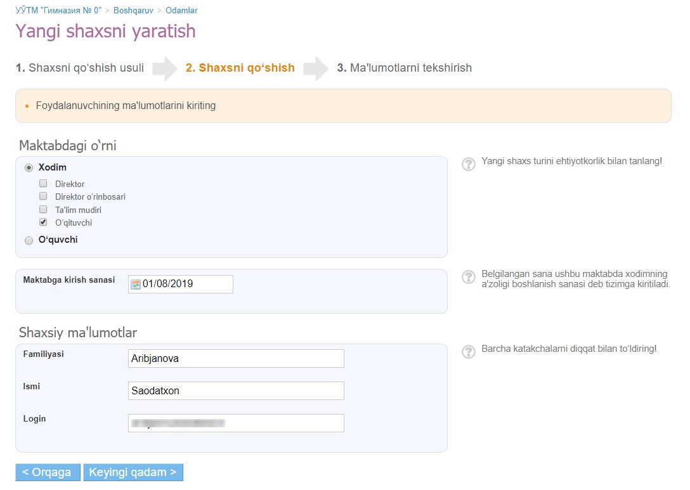Image resolution: width=690 pixels, height=490 pixels.
Task: Focus the Familiyasi input field
Action: [236, 359]
